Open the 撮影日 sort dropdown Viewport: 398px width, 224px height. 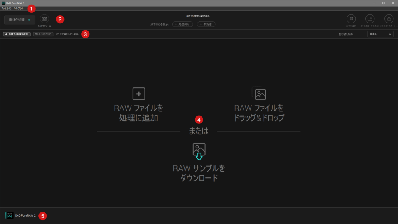pos(380,34)
